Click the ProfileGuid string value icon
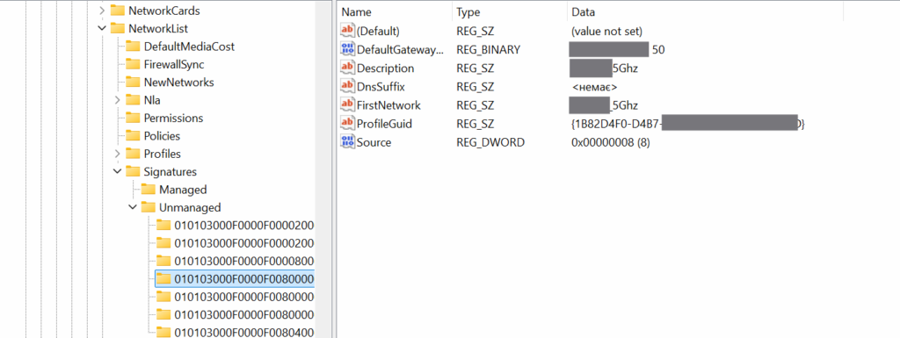This screenshot has height=338, width=900. coord(348,124)
